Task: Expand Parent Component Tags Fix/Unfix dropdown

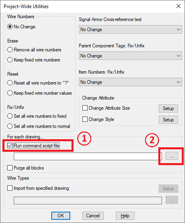Action: (130, 56)
